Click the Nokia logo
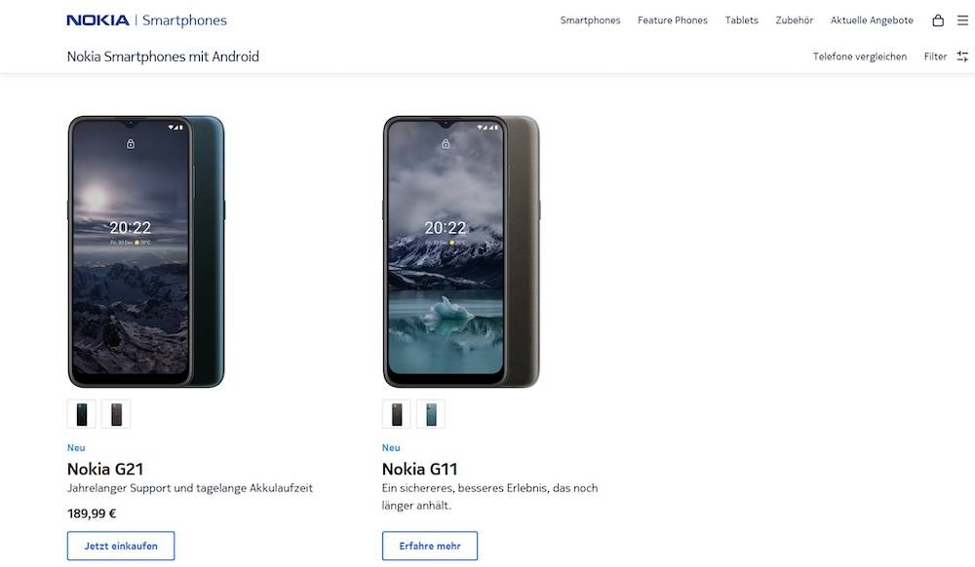The image size is (975, 567). point(97,20)
